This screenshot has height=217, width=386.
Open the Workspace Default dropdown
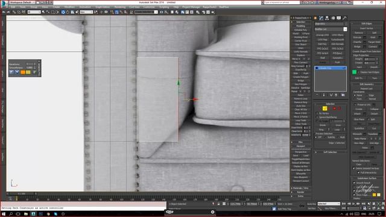click(x=22, y=2)
